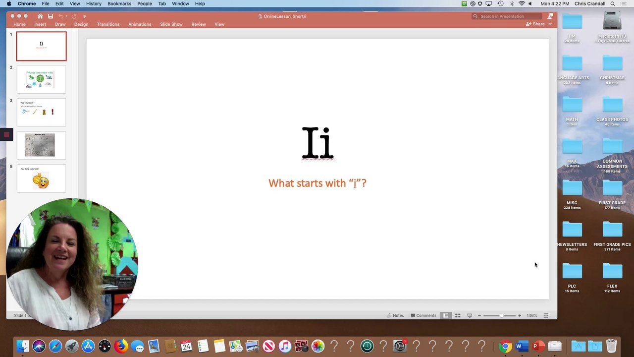The image size is (634, 357).
Task: Open Firefox from the Dock
Action: click(x=121, y=346)
